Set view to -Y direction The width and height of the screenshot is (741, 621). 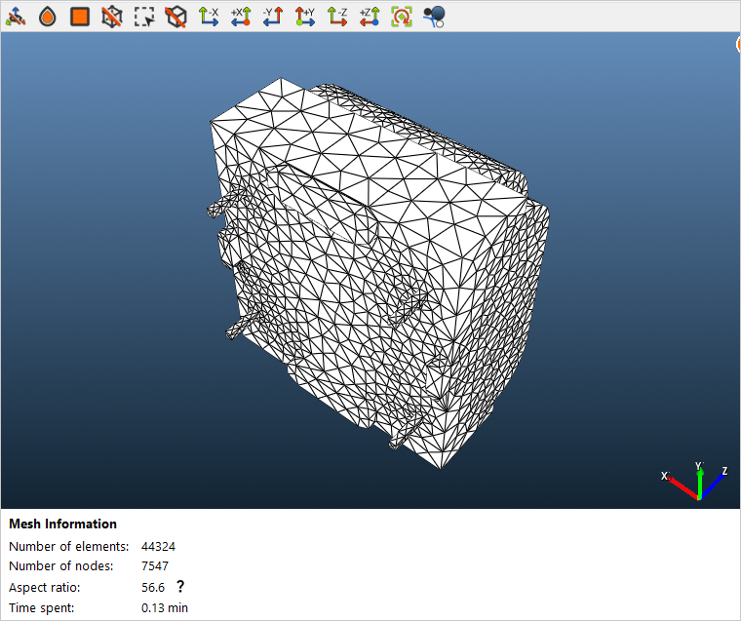click(x=273, y=17)
